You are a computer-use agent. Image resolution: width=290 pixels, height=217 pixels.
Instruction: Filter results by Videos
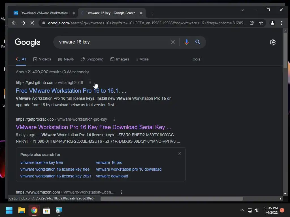(x=42, y=59)
